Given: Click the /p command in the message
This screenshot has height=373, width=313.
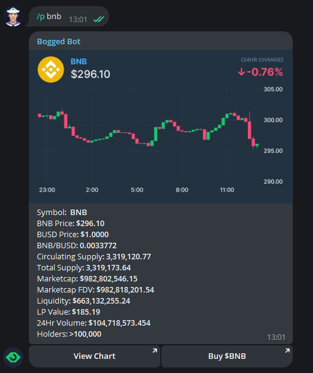Looking at the screenshot, I should tap(41, 17).
